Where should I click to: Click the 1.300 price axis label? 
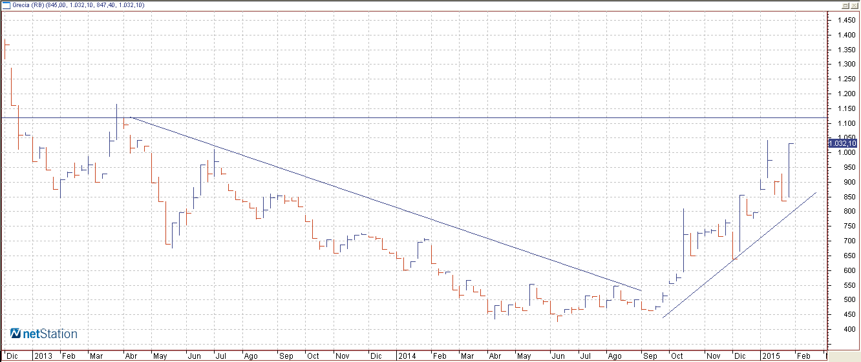pyautogui.click(x=847, y=65)
